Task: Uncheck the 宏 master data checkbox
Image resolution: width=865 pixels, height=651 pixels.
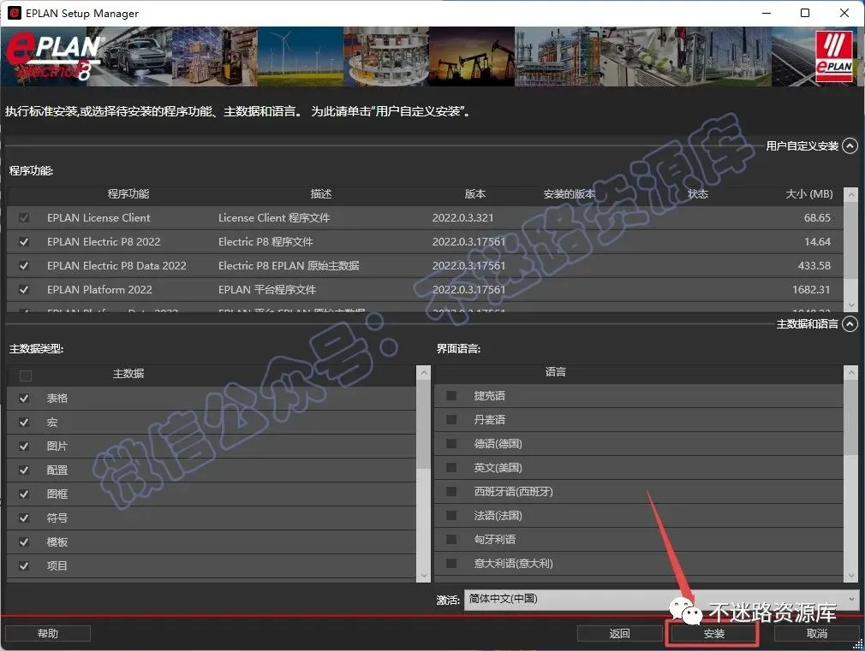Action: [24, 423]
